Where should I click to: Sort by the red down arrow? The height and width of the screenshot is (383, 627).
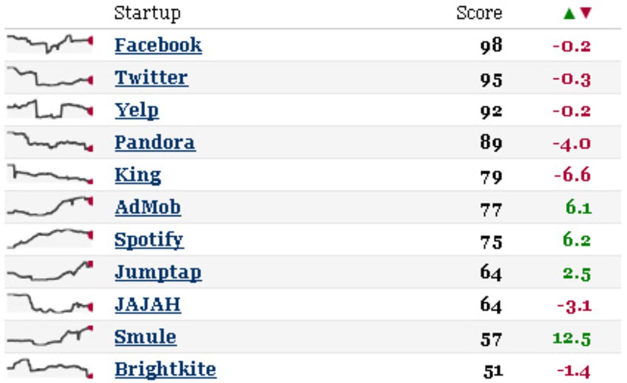586,14
